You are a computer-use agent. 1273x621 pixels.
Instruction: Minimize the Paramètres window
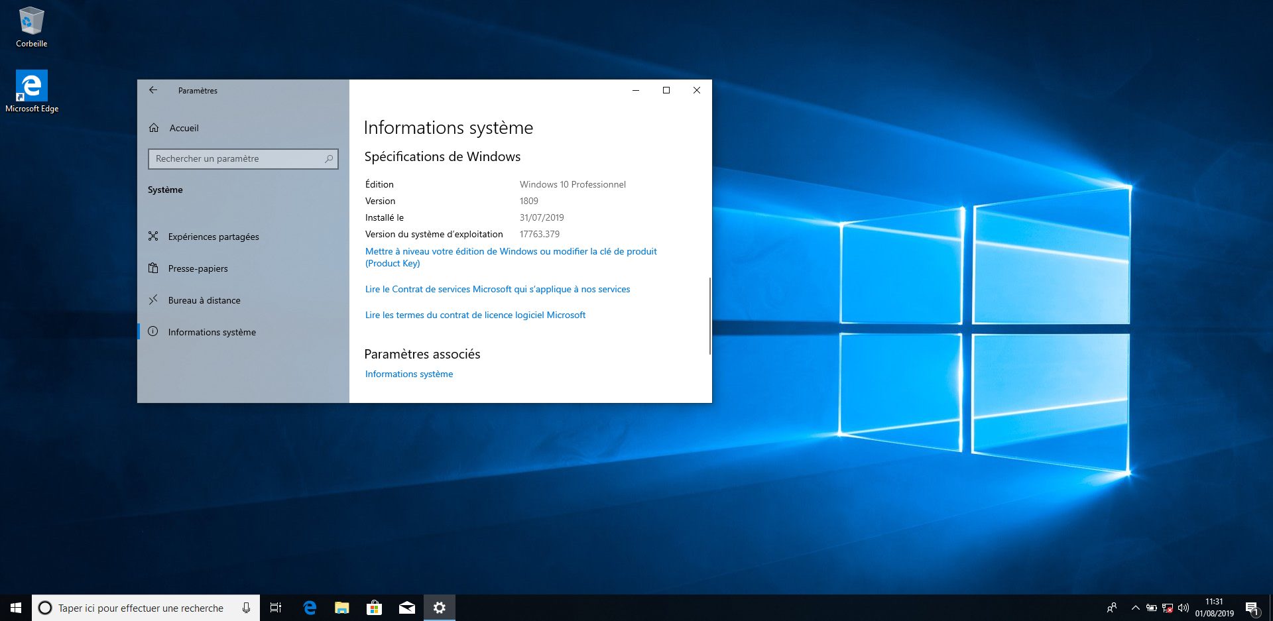(636, 90)
